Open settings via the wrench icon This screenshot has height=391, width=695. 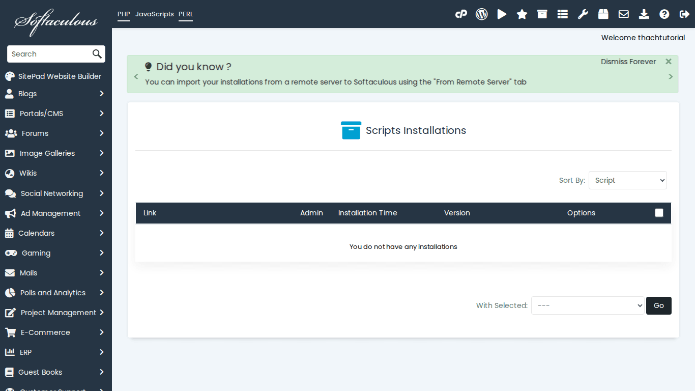(x=583, y=14)
